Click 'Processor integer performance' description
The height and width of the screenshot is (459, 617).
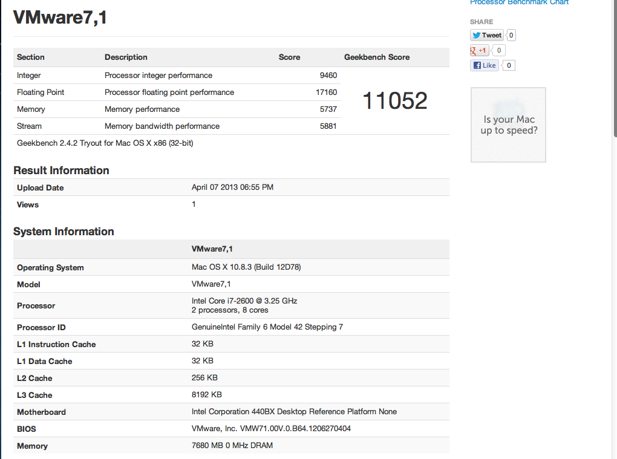(158, 75)
